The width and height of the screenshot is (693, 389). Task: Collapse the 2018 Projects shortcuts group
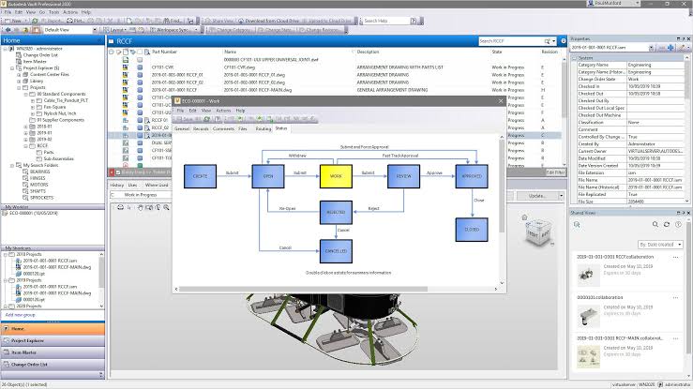(x=6, y=255)
